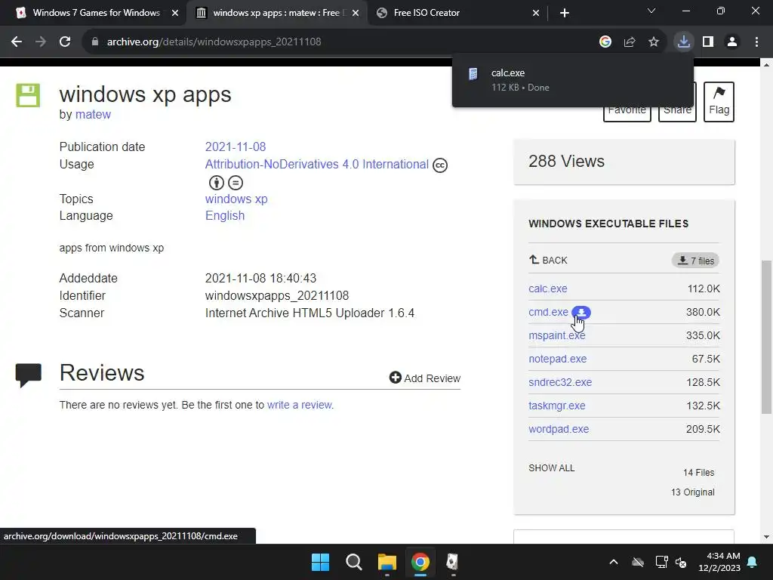Screen dimensions: 773x580
Task: Share this page via share icon
Action: pyautogui.click(x=630, y=42)
